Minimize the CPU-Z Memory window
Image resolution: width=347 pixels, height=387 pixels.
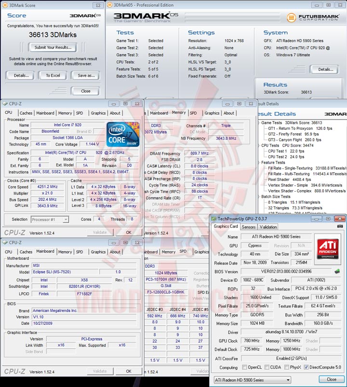pyautogui.click(x=227, y=104)
